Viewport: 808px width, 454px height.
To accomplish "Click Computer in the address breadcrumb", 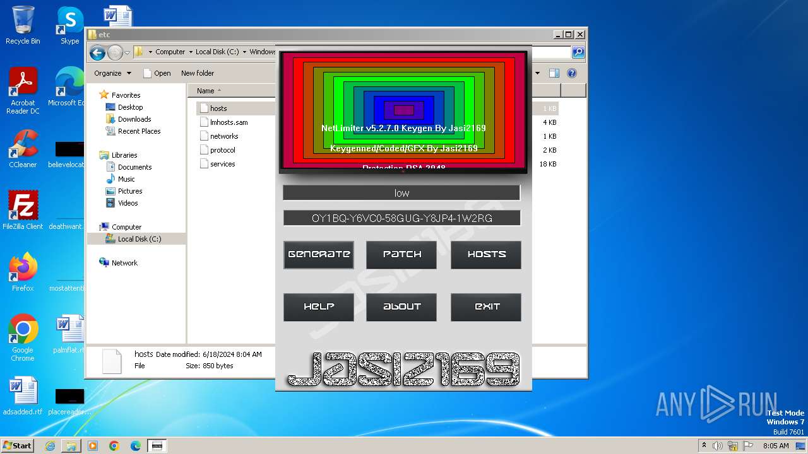I will point(170,52).
